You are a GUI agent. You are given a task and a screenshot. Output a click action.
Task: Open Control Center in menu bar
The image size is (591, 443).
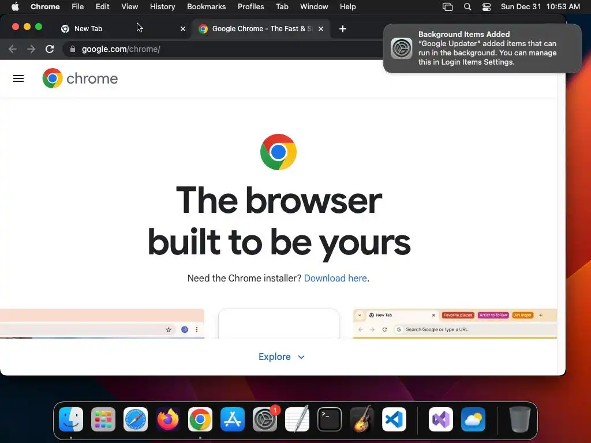click(487, 7)
